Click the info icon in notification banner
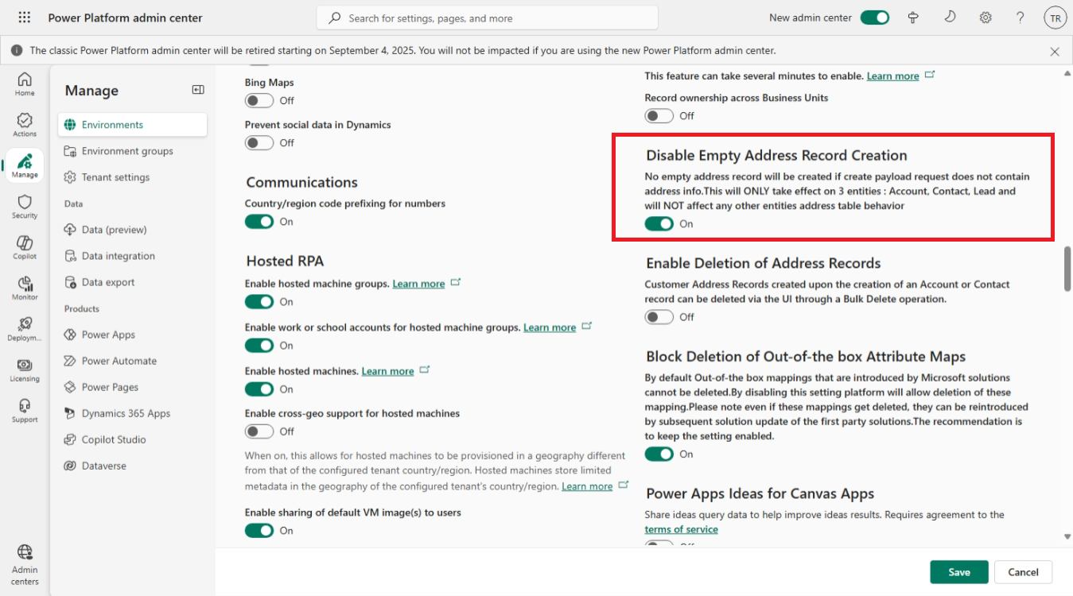Screen dimensions: 1073x596 pos(16,51)
